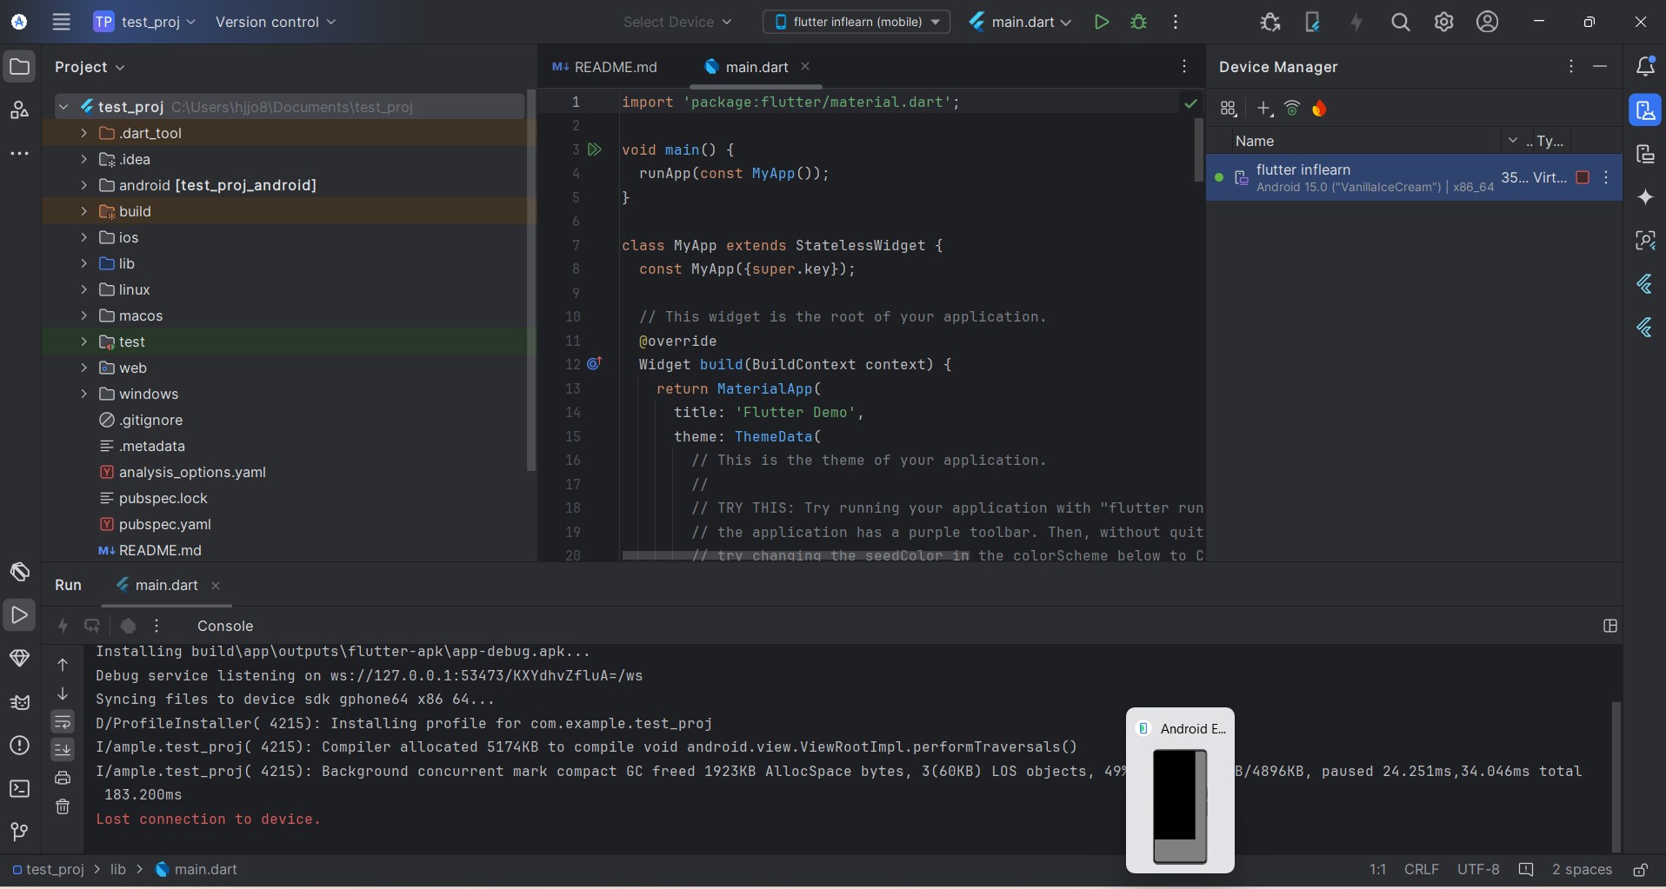Toggle soft-wrap in the console
1666x889 pixels.
[63, 722]
